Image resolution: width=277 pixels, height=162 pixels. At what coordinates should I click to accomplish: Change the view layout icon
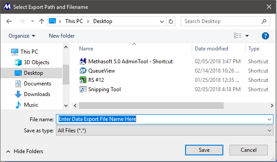[x=237, y=36]
